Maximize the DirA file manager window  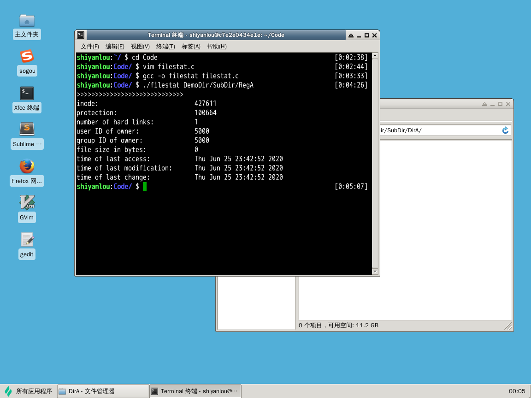500,104
